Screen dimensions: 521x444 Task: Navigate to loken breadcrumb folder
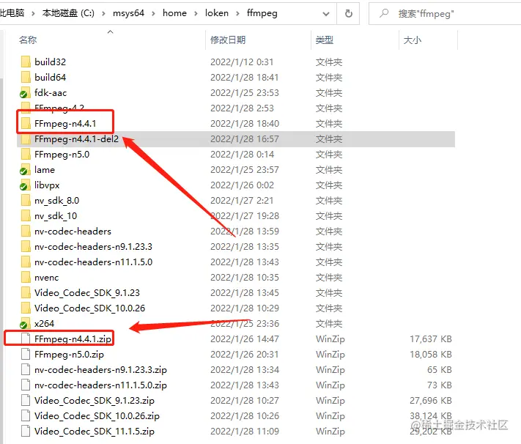(x=217, y=13)
